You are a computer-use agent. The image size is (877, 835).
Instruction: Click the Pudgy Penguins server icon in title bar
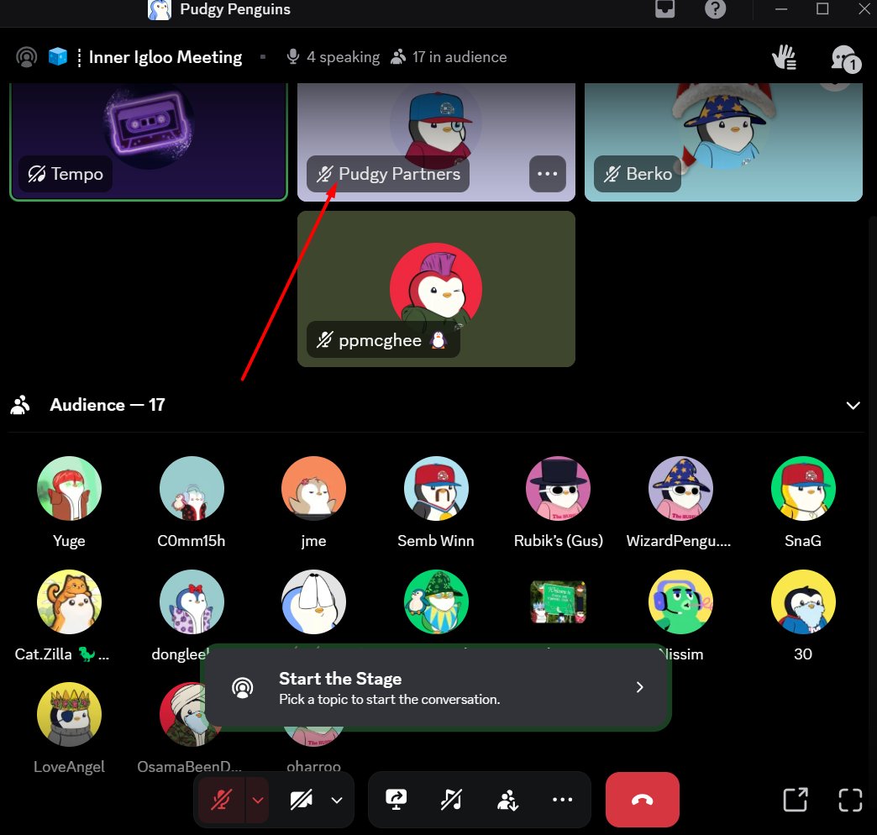[x=160, y=9]
